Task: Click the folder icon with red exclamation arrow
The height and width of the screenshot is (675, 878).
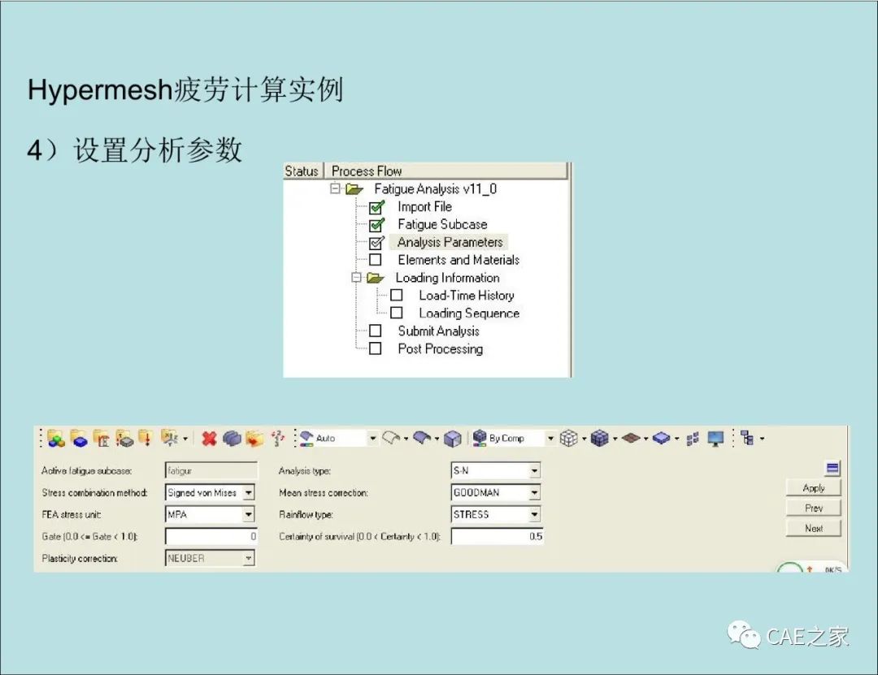Action: click(145, 439)
